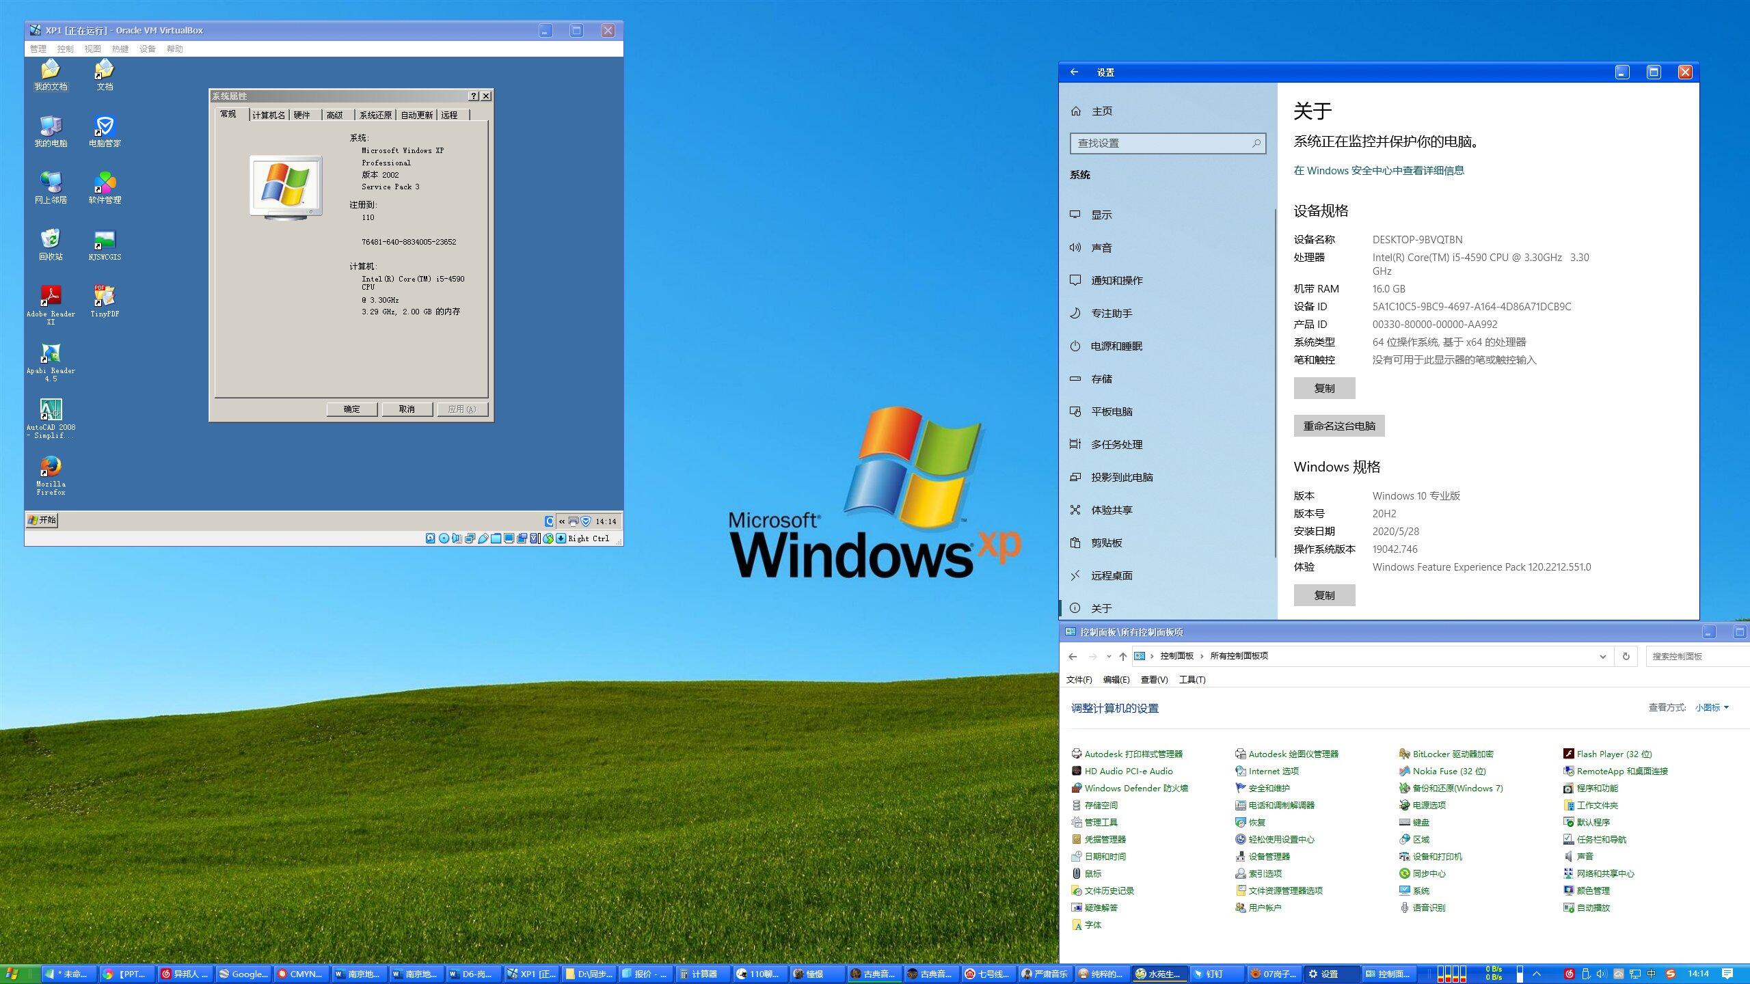
Task: Open 程序和功能 in Control Panel
Action: 1590,788
